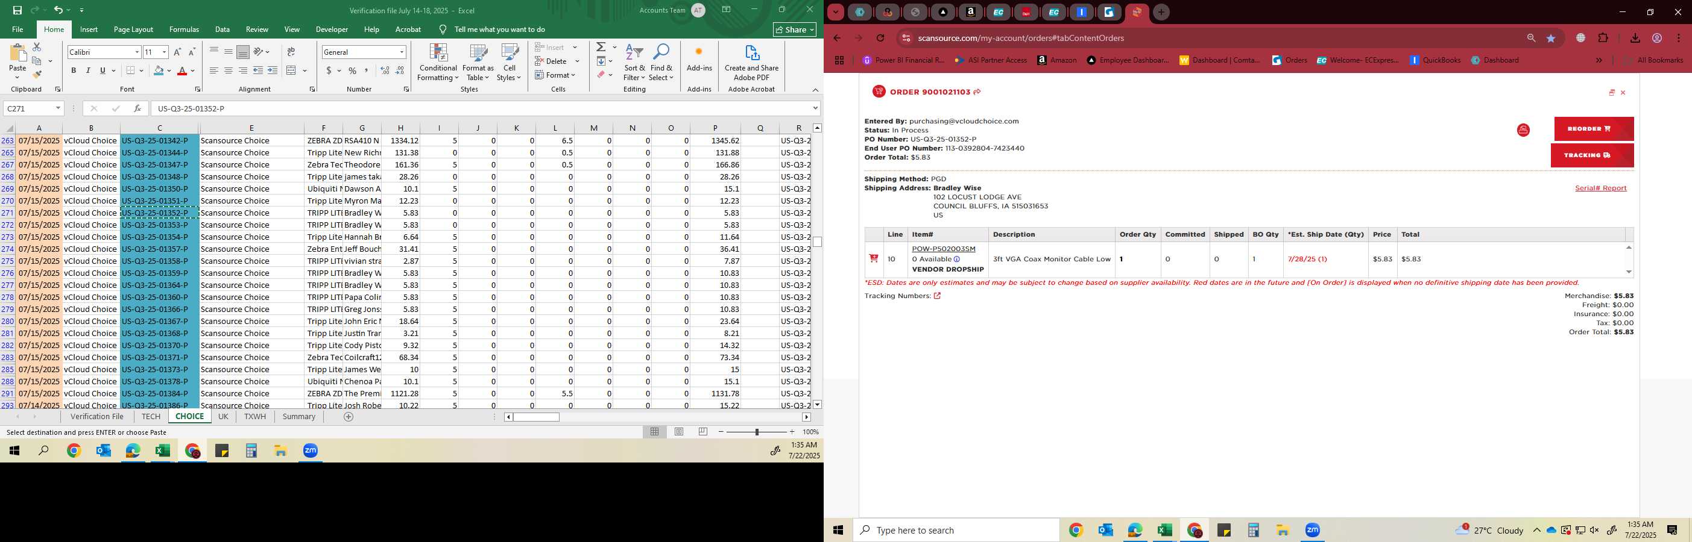
Task: Toggle Bold formatting in Excel ribbon
Action: [x=74, y=70]
